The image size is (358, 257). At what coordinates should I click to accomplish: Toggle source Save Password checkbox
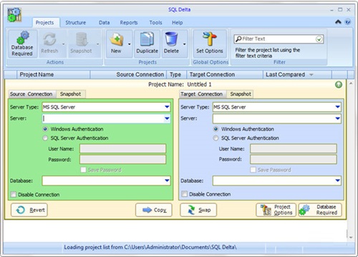click(x=83, y=170)
